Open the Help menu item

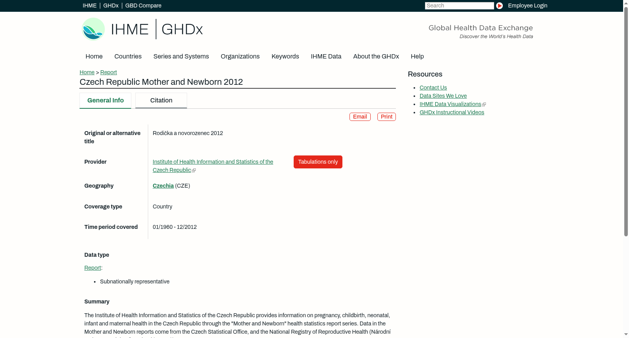417,57
